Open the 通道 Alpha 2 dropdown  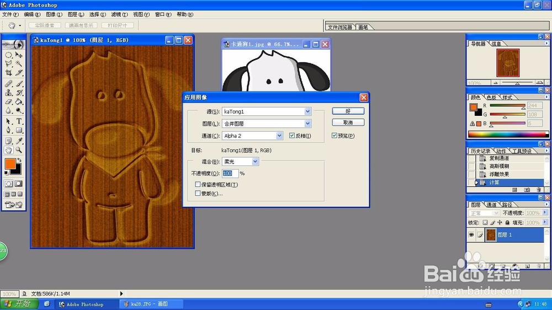(x=279, y=136)
